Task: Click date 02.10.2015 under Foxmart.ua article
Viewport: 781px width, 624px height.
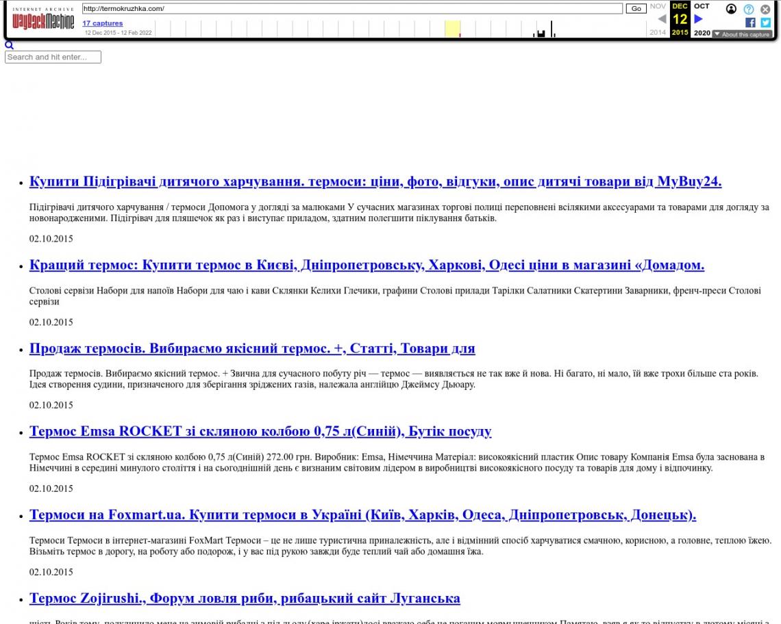Action: 51,572
